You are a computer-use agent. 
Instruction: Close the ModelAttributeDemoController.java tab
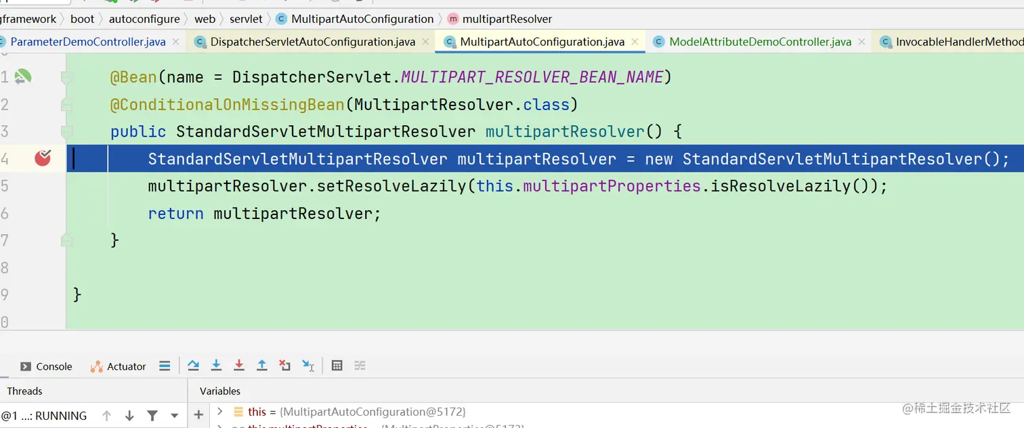[x=861, y=42]
